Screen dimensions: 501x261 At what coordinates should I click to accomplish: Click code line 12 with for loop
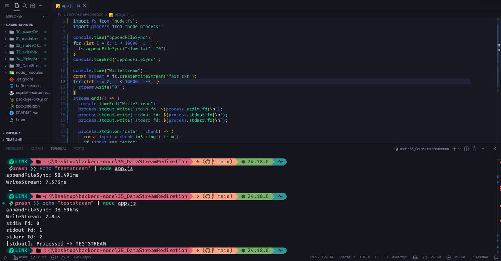[x=116, y=82]
